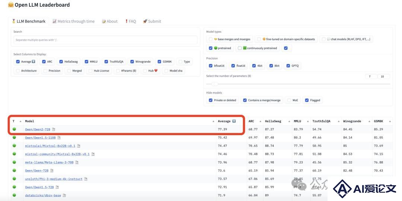Image resolution: width=402 pixels, height=201 pixels.
Task: Toggle HellaSwag column checkbox
Action: click(x=61, y=61)
